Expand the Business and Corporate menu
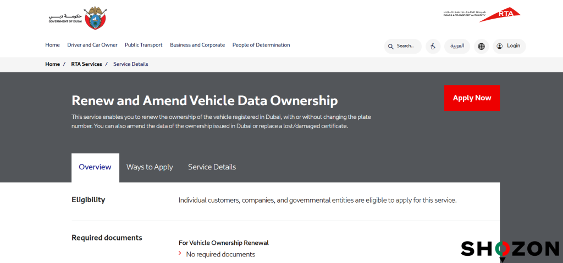563x263 pixels. point(197,45)
